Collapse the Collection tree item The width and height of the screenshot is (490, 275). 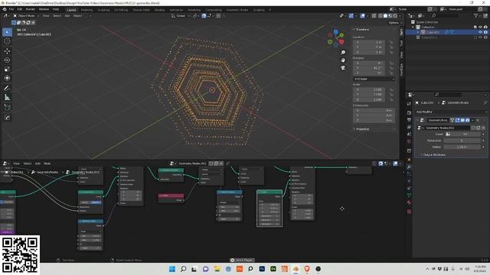point(413,27)
